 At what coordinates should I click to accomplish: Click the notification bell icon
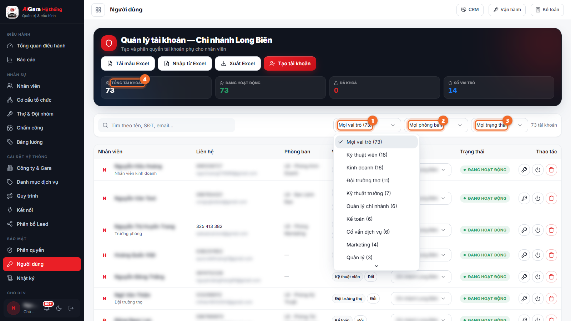point(47,308)
